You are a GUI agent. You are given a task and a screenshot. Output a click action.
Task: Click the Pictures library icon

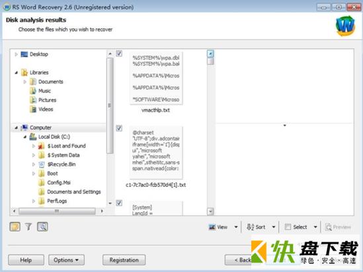33,100
